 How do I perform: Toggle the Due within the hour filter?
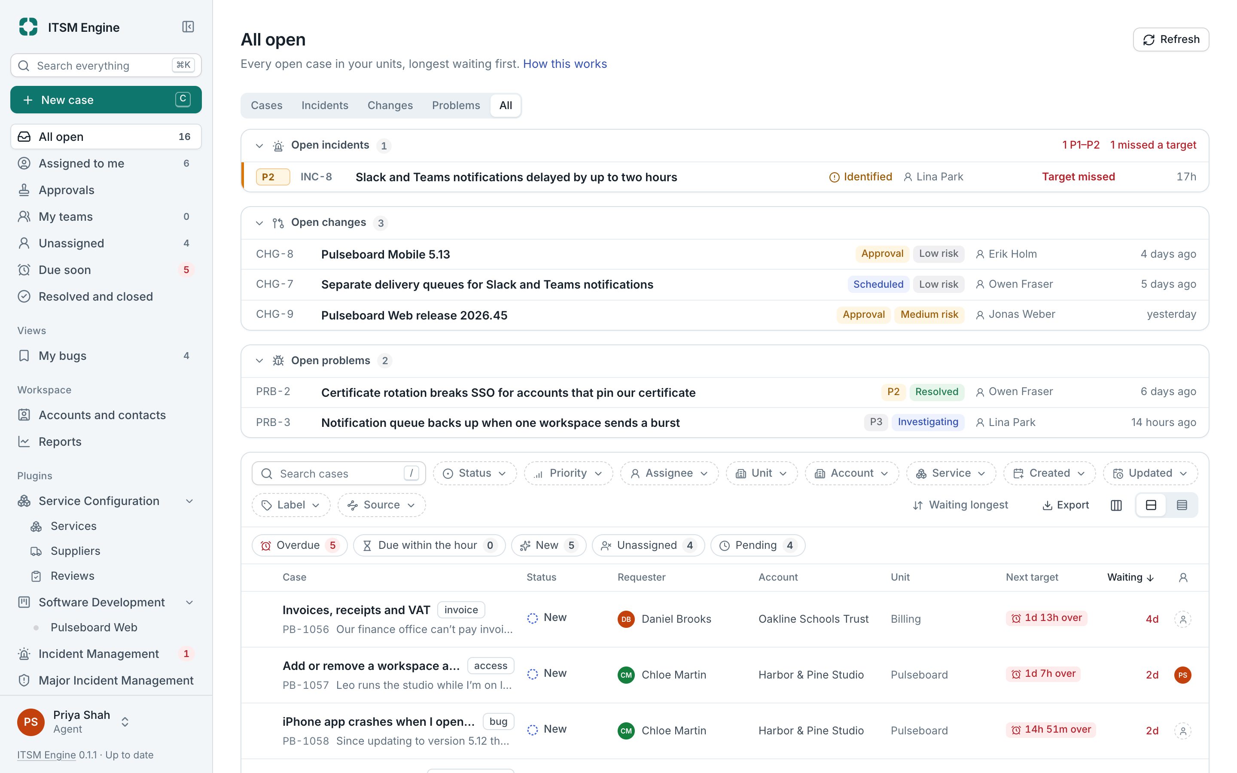tap(429, 545)
